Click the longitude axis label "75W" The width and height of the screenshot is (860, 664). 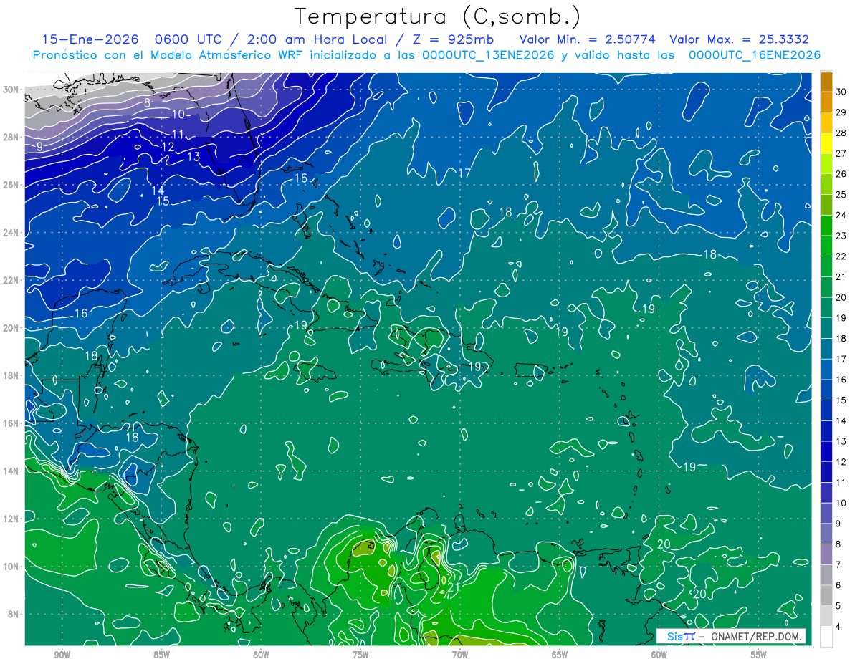coord(360,655)
